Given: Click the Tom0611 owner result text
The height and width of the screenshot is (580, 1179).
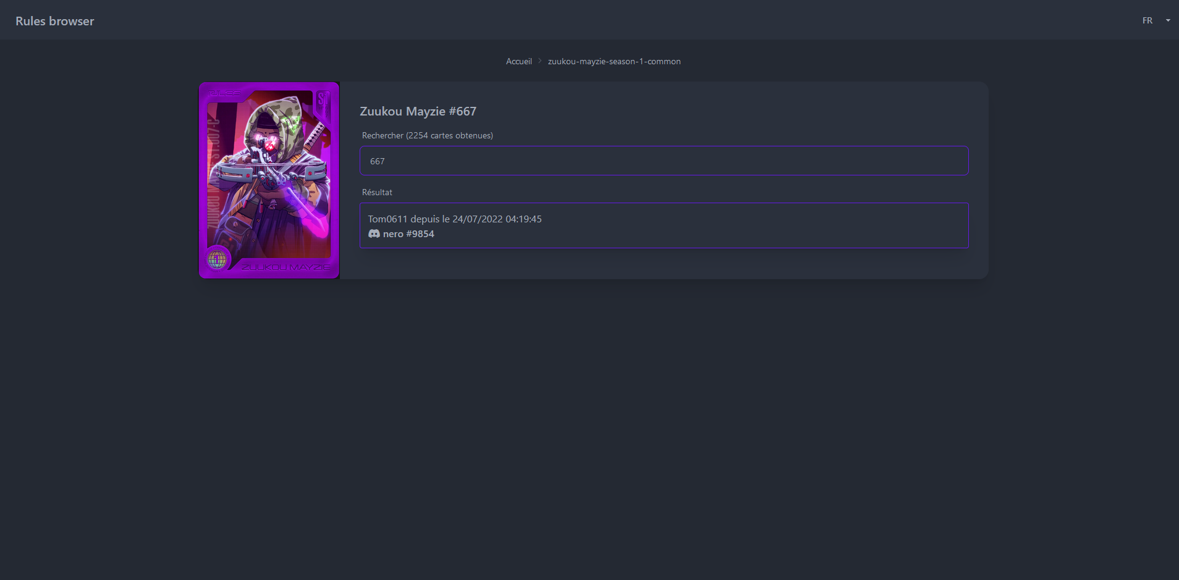Looking at the screenshot, I should pyautogui.click(x=455, y=219).
